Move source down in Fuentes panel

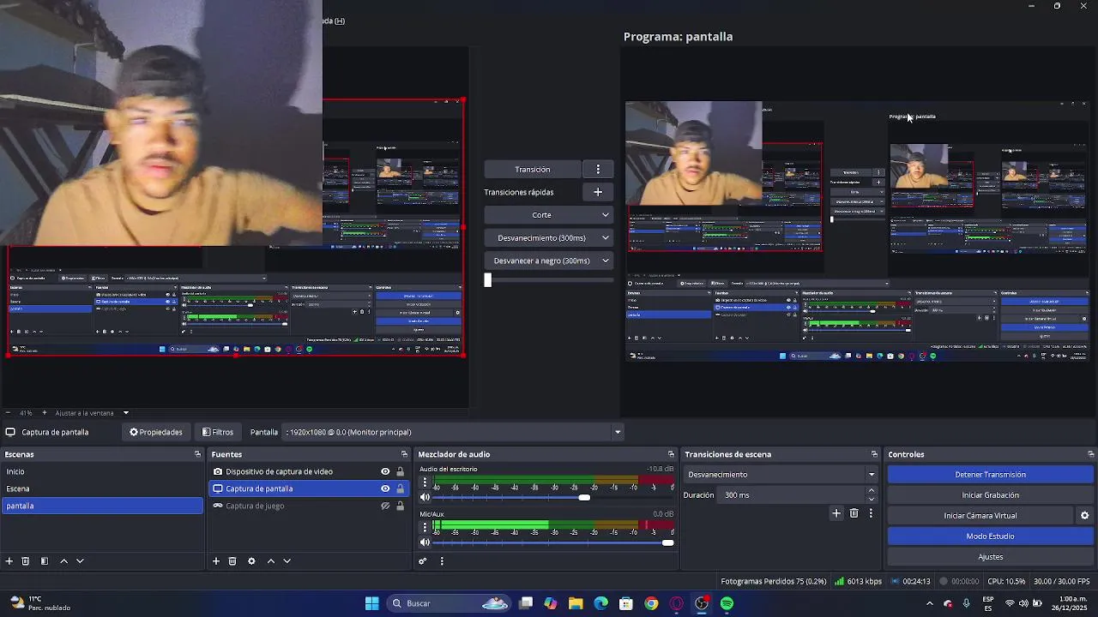pos(287,561)
